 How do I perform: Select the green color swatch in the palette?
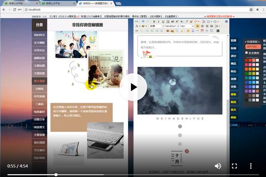pyautogui.click(x=246, y=74)
